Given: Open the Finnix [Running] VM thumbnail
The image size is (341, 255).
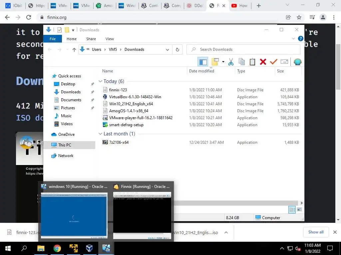Looking at the screenshot, I should coord(142,215).
